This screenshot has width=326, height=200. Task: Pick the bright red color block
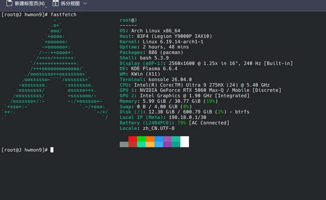tap(133, 139)
